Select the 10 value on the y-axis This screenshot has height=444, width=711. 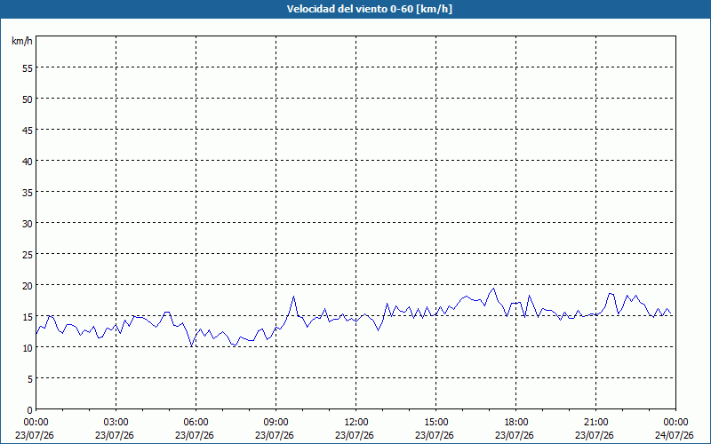click(x=28, y=348)
